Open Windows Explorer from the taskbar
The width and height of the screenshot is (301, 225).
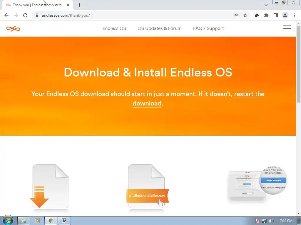click(24, 221)
